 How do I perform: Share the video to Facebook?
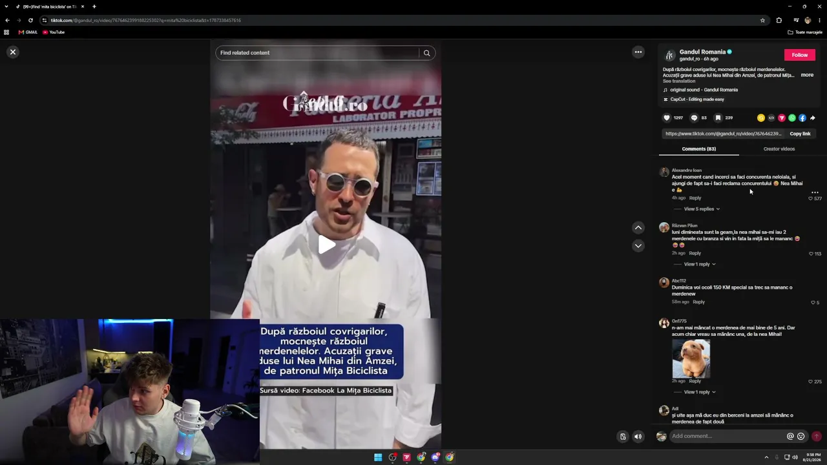pos(802,118)
